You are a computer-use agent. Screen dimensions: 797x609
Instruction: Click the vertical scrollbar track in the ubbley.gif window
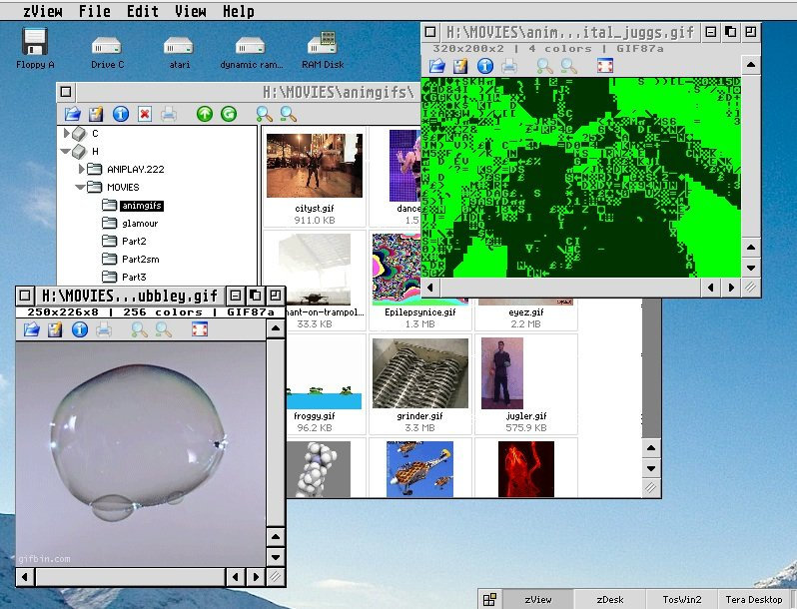pos(276,432)
